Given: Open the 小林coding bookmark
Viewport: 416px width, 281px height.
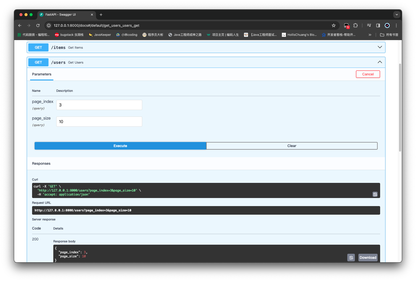Looking at the screenshot, I should (127, 35).
